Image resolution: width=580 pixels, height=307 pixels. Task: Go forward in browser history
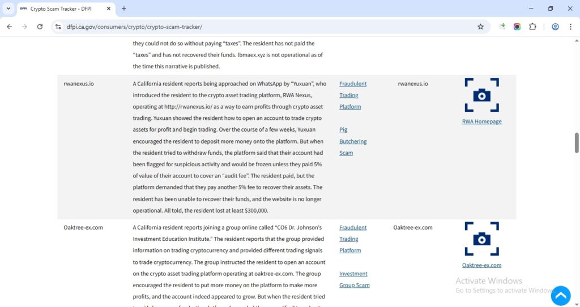point(24,27)
